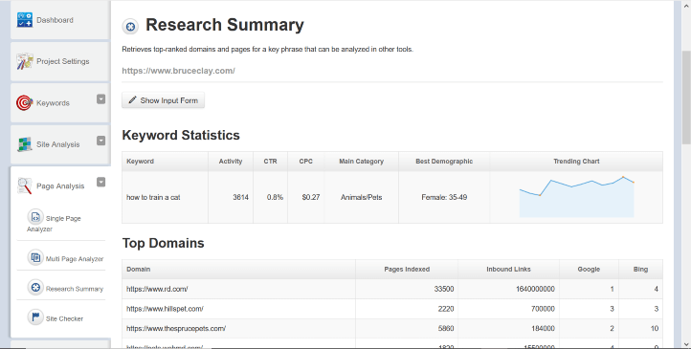The height and width of the screenshot is (349, 691).
Task: Select thesprucepets.com Bing rank 10
Action: pos(655,328)
